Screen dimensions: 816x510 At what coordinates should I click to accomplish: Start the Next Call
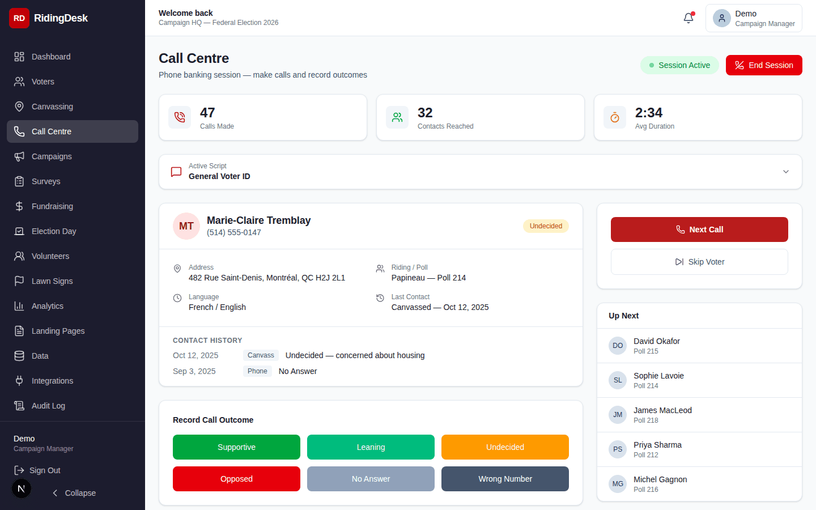pos(699,229)
